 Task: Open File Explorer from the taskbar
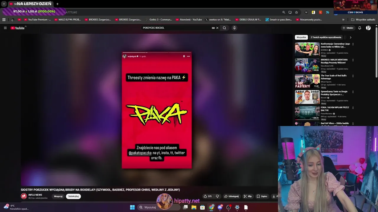click(x=194, y=207)
